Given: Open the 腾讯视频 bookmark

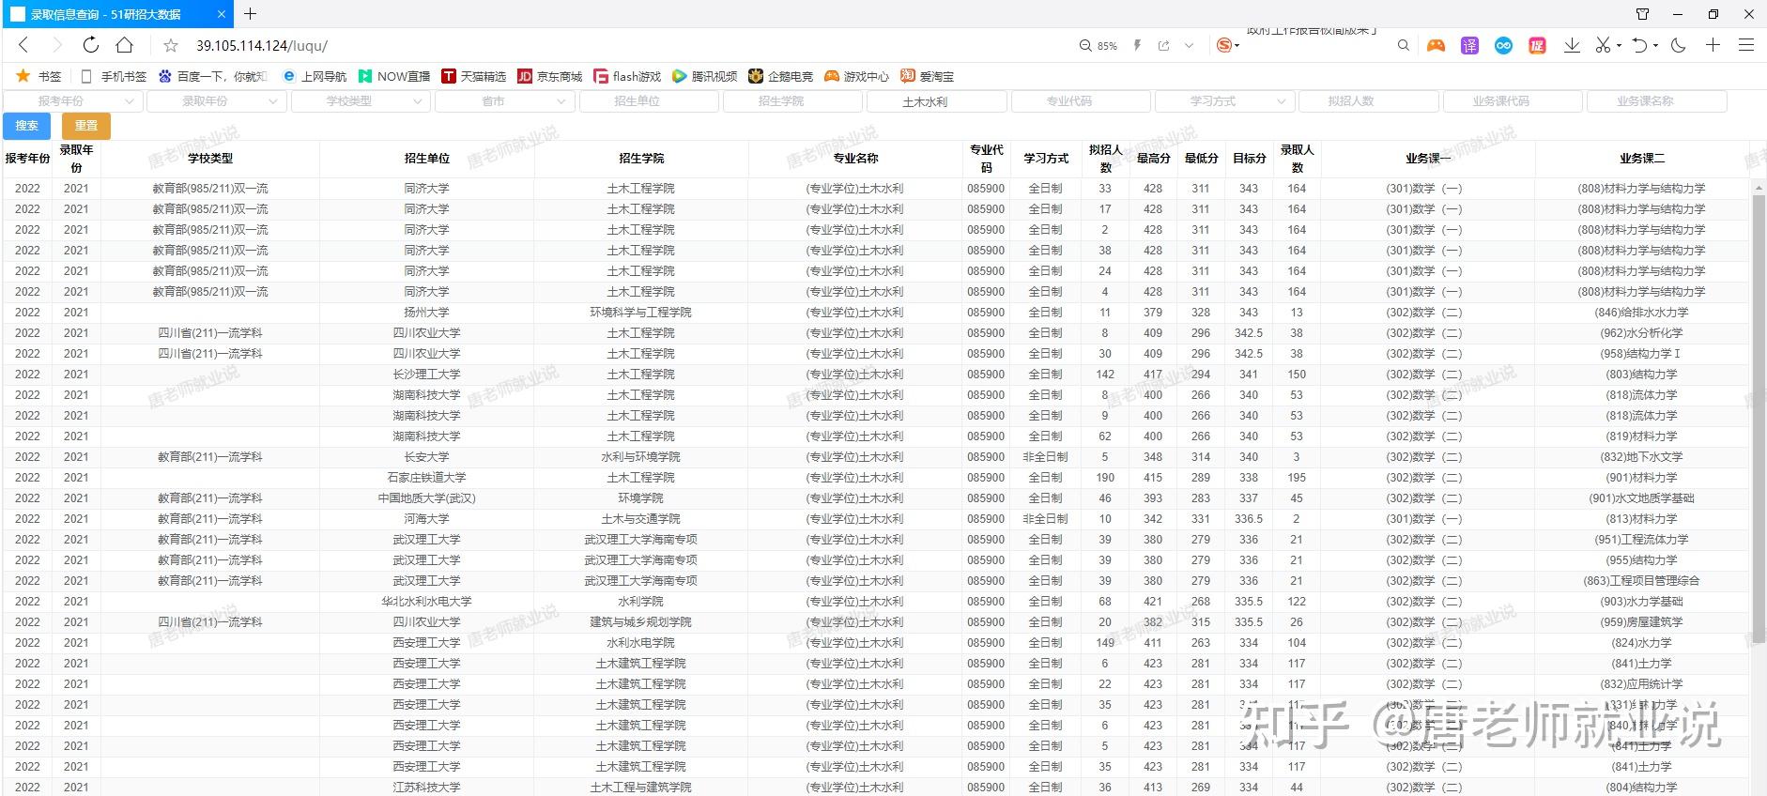Looking at the screenshot, I should tap(704, 76).
